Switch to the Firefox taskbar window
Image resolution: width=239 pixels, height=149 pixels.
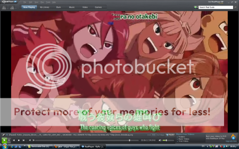[66, 146]
